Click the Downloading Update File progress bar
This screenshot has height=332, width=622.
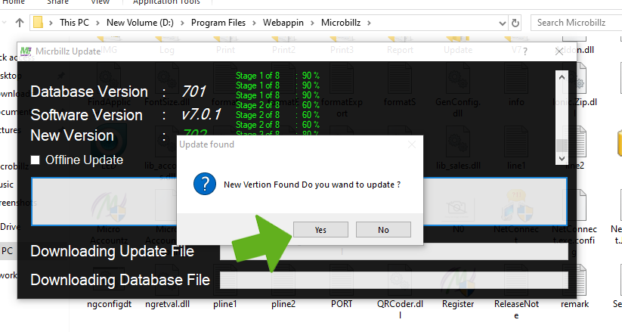coord(393,252)
